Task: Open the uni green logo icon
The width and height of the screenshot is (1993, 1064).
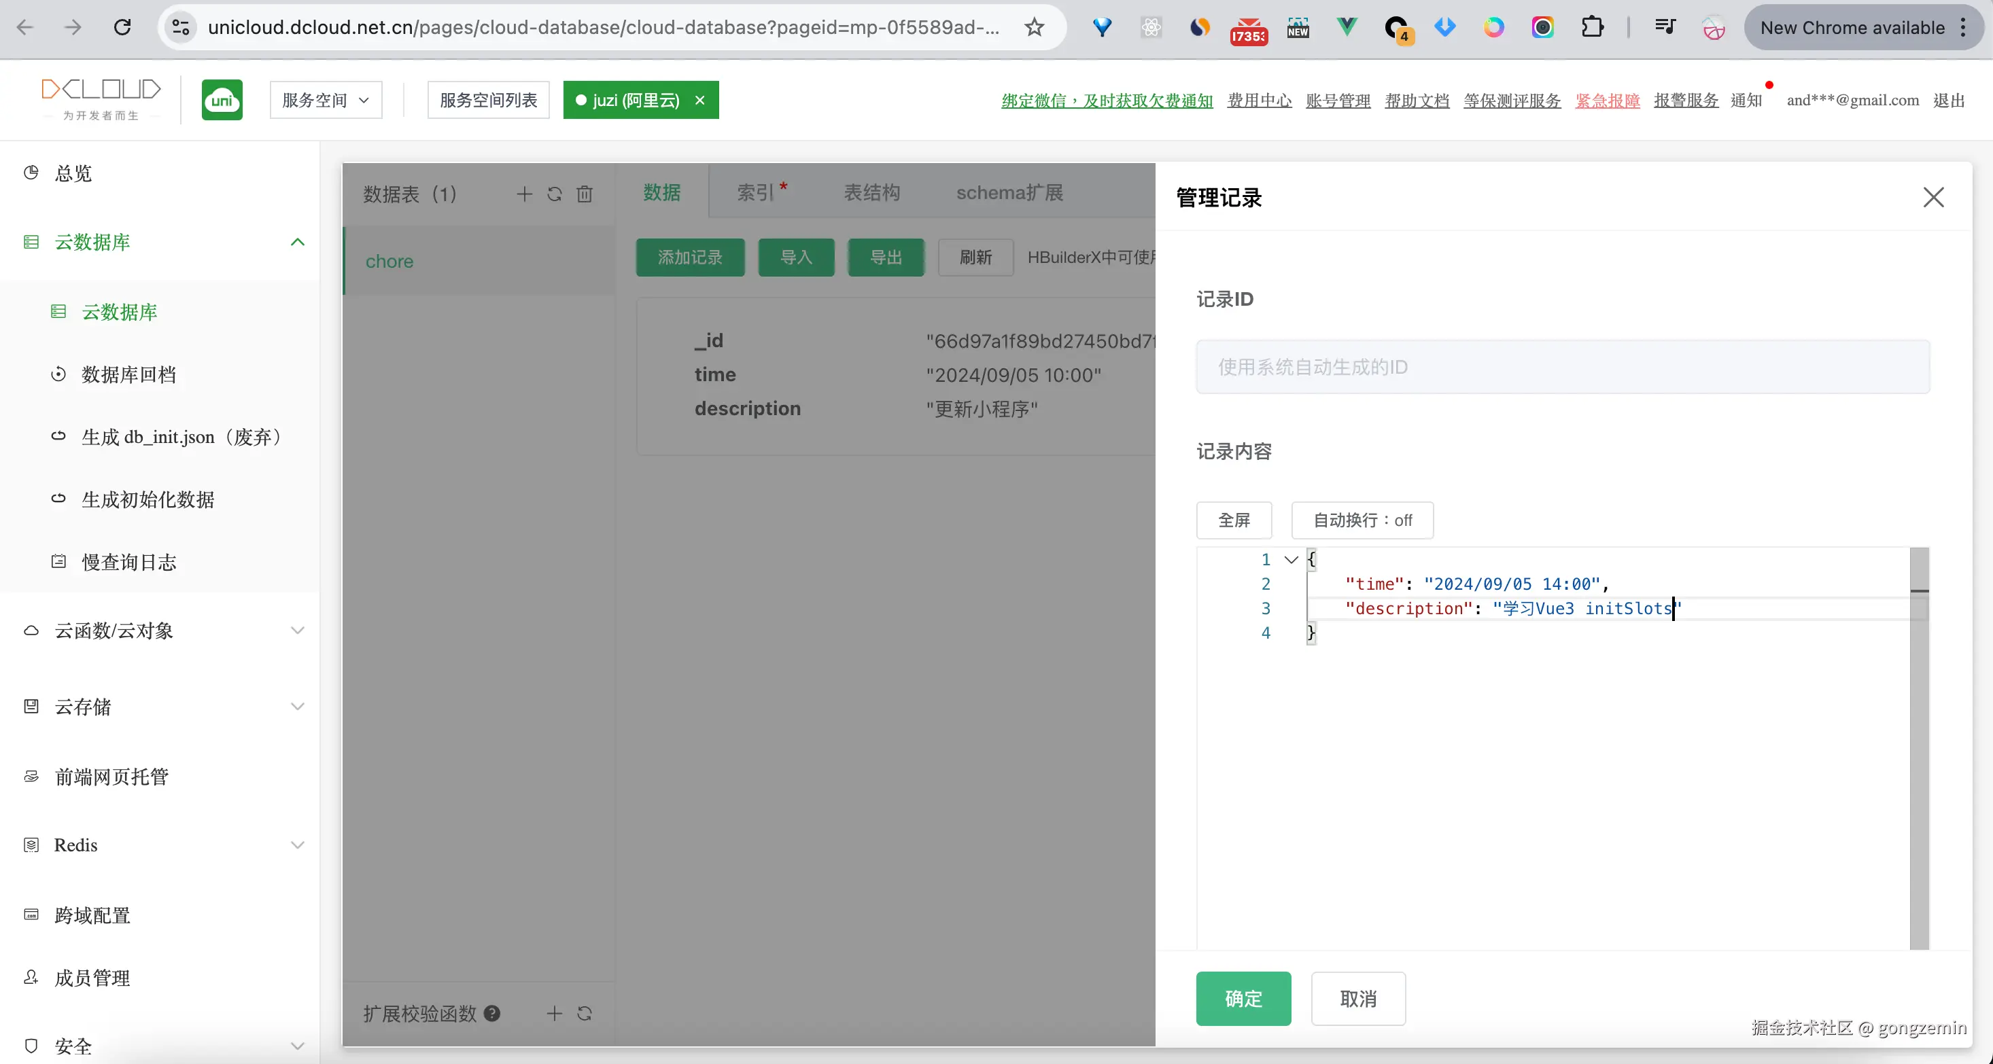Action: coord(222,100)
